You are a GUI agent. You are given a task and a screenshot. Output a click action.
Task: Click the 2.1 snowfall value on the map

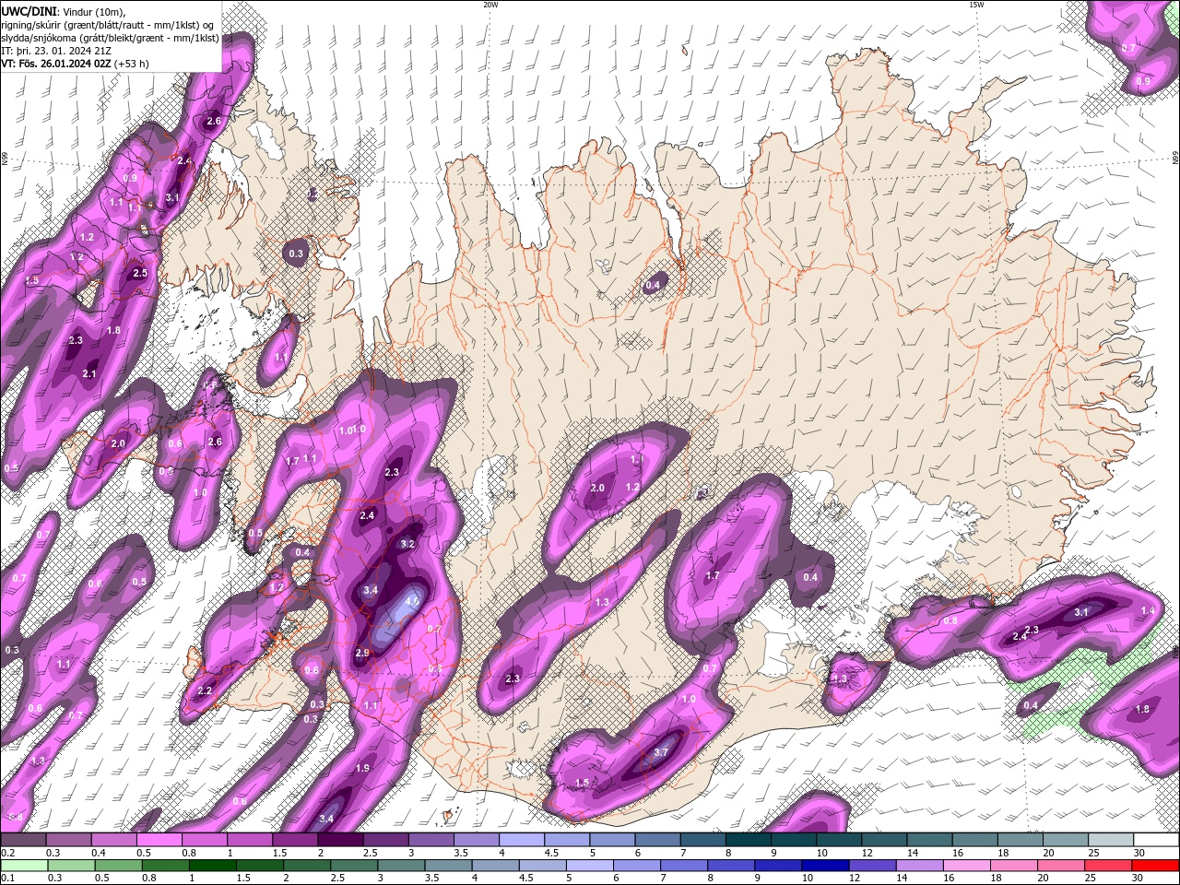(x=89, y=373)
